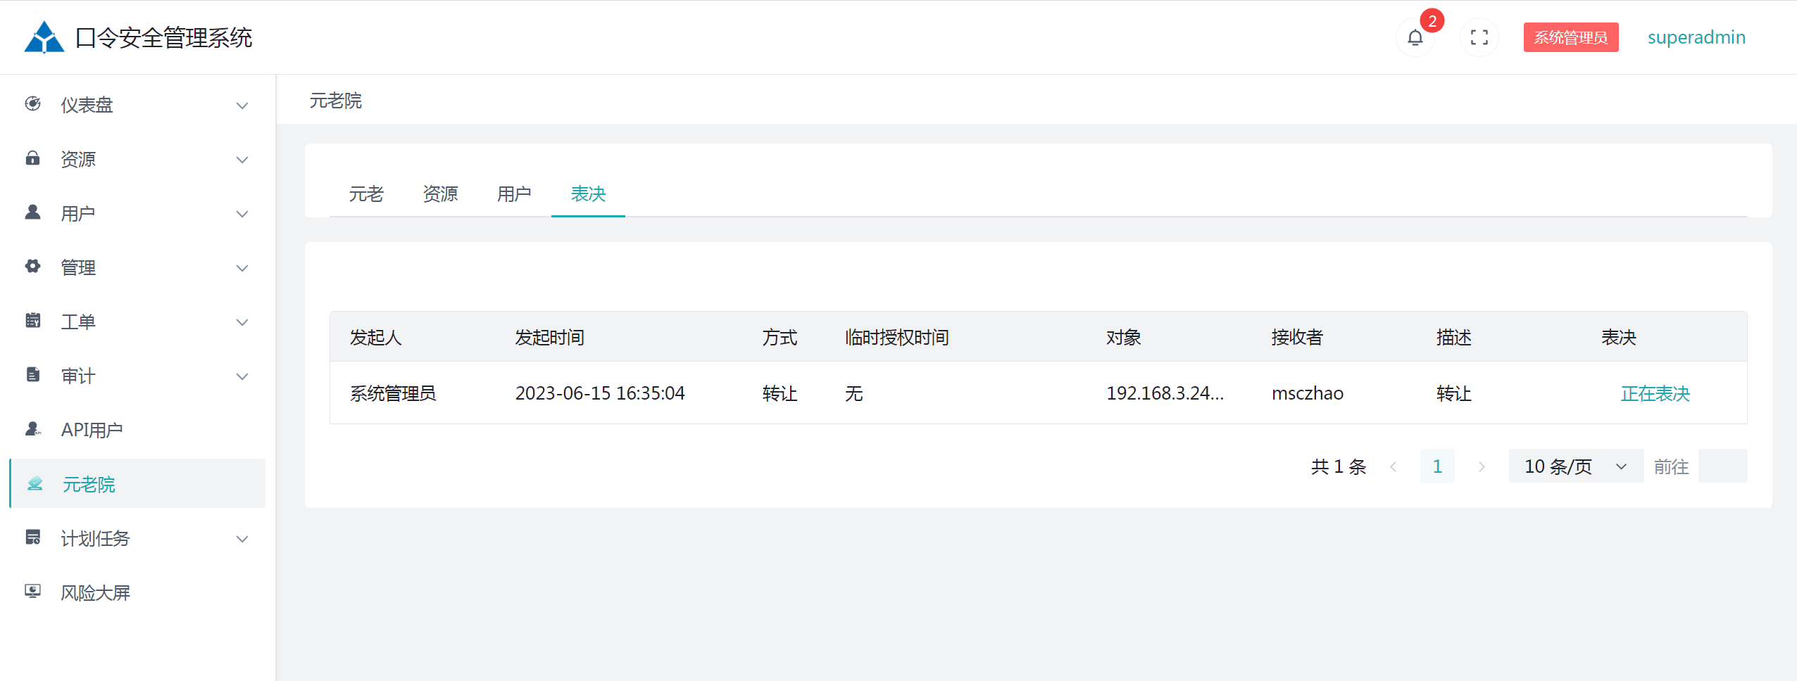Open the notification bell with 2 alerts

1415,37
